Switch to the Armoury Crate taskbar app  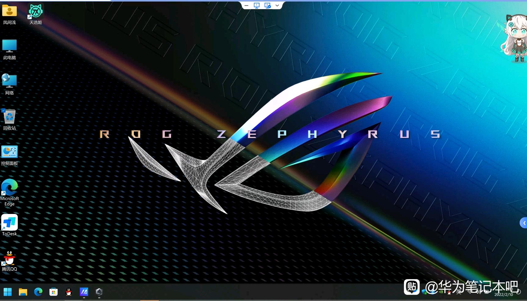[99, 292]
